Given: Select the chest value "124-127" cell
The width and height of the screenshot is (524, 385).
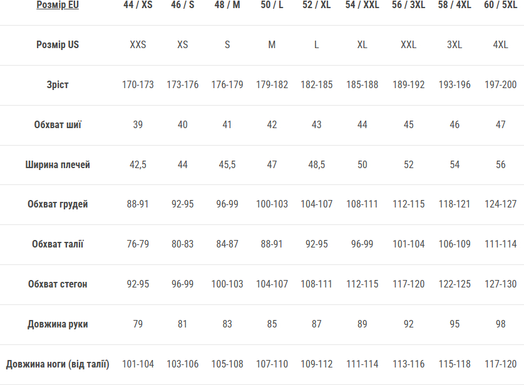Looking at the screenshot, I should point(500,204).
